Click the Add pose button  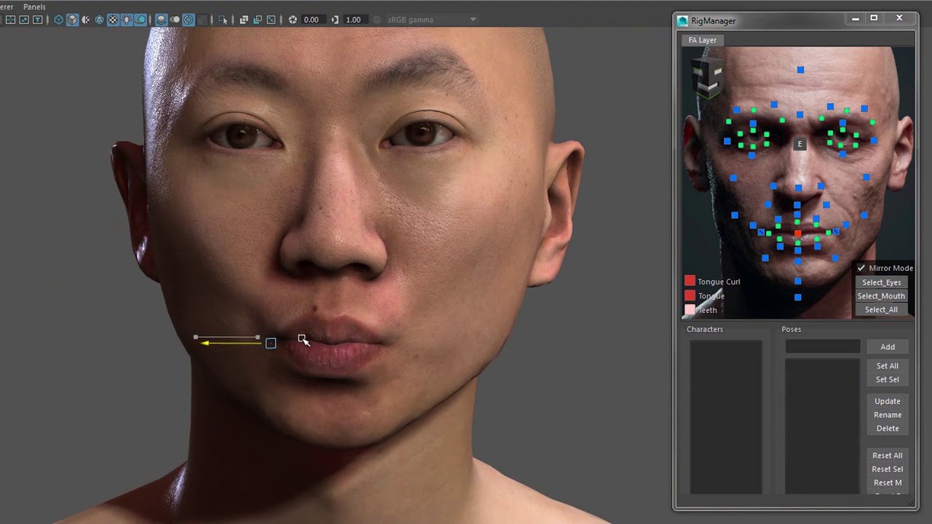[888, 347]
